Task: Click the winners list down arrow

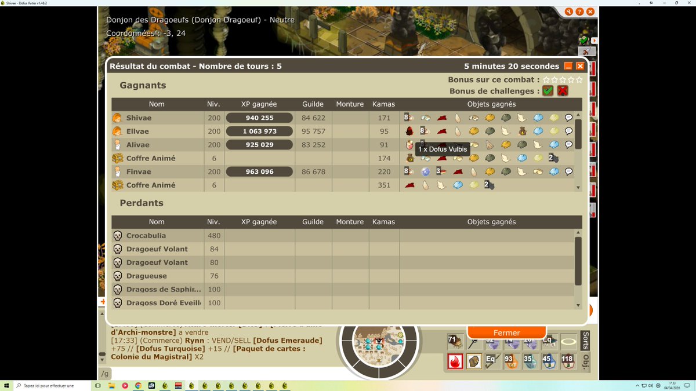Action: (578, 188)
